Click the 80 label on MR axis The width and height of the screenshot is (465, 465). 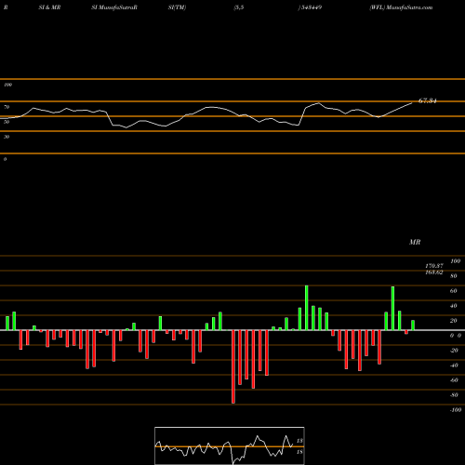pos(454,276)
